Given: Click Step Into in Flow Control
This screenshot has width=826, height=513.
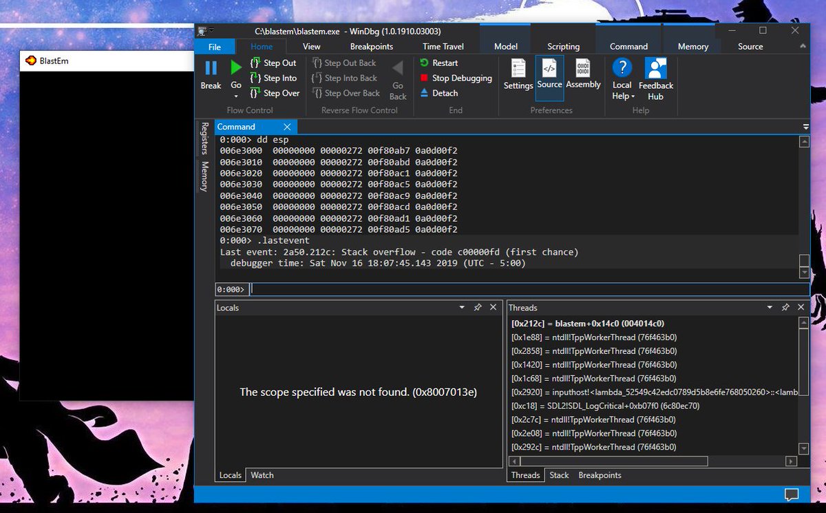Looking at the screenshot, I should [273, 78].
